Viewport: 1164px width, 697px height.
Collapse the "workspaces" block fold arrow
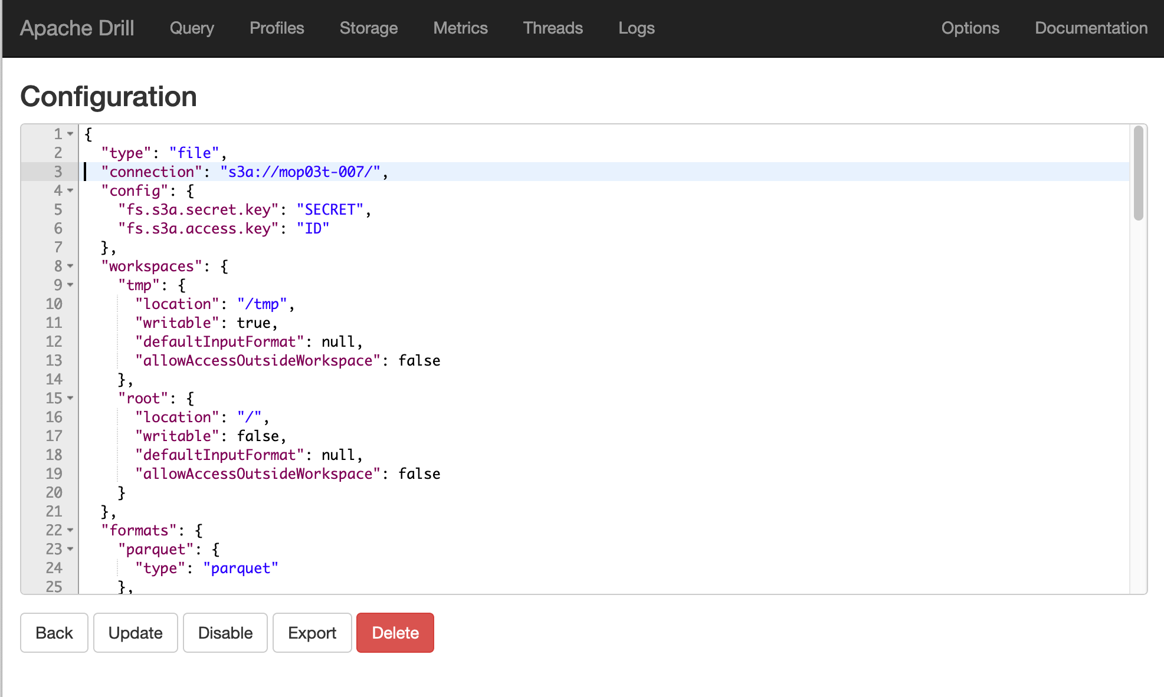tap(70, 266)
